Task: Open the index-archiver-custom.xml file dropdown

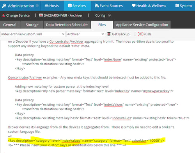Action: [33, 34]
